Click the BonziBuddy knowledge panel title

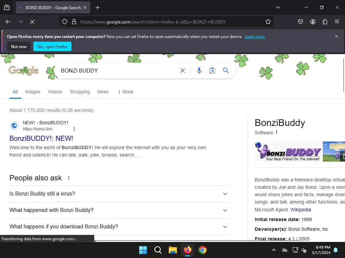coord(280,123)
